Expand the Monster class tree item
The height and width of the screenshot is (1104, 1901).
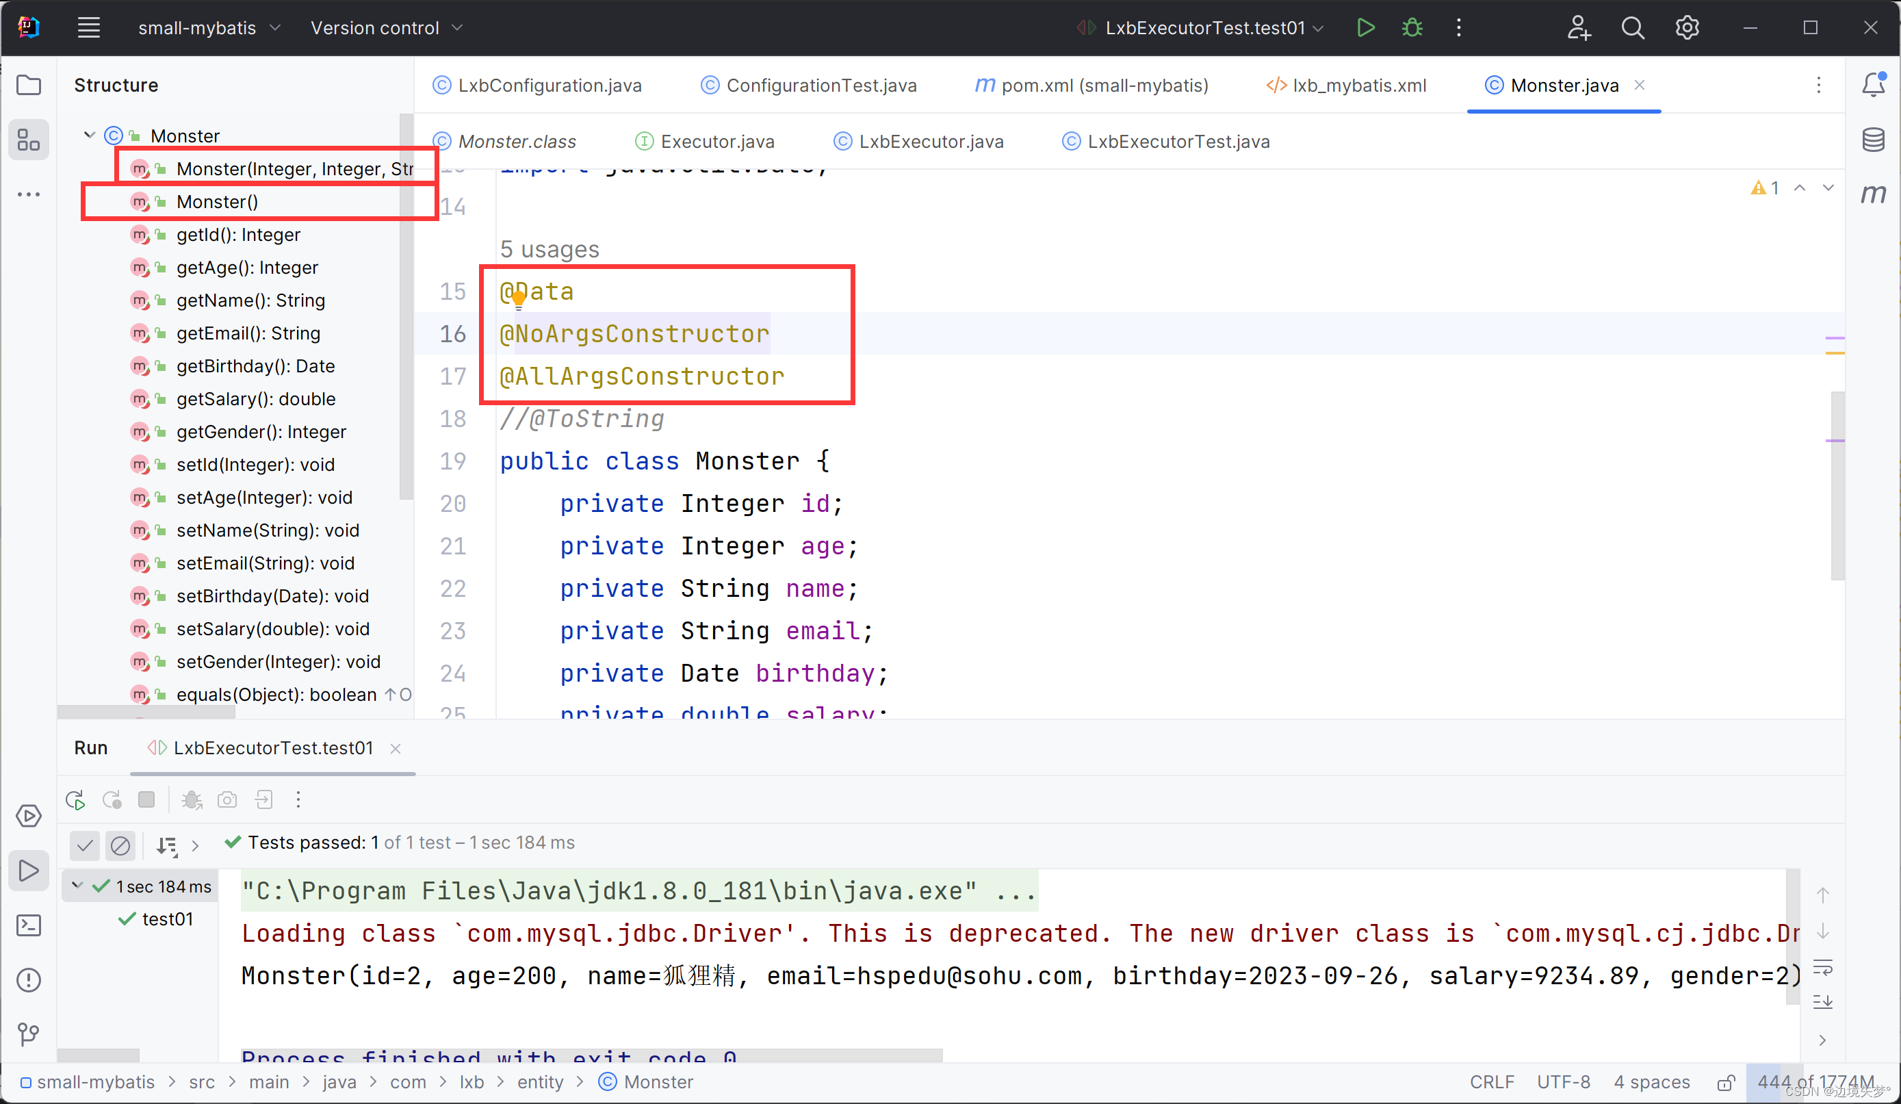(x=88, y=136)
